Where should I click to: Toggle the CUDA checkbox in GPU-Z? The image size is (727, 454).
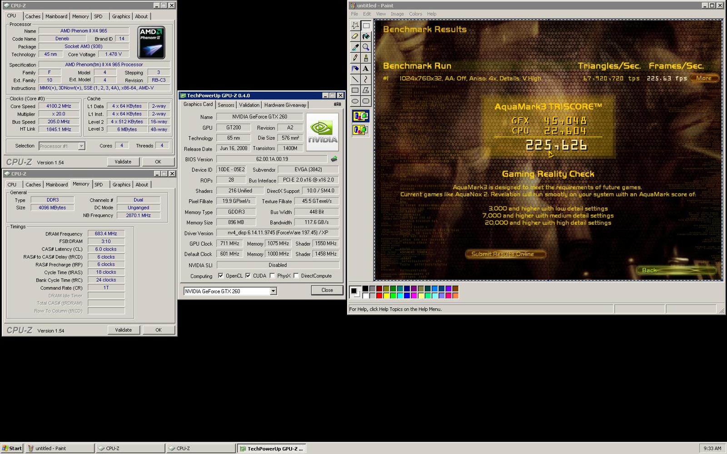pyautogui.click(x=248, y=276)
